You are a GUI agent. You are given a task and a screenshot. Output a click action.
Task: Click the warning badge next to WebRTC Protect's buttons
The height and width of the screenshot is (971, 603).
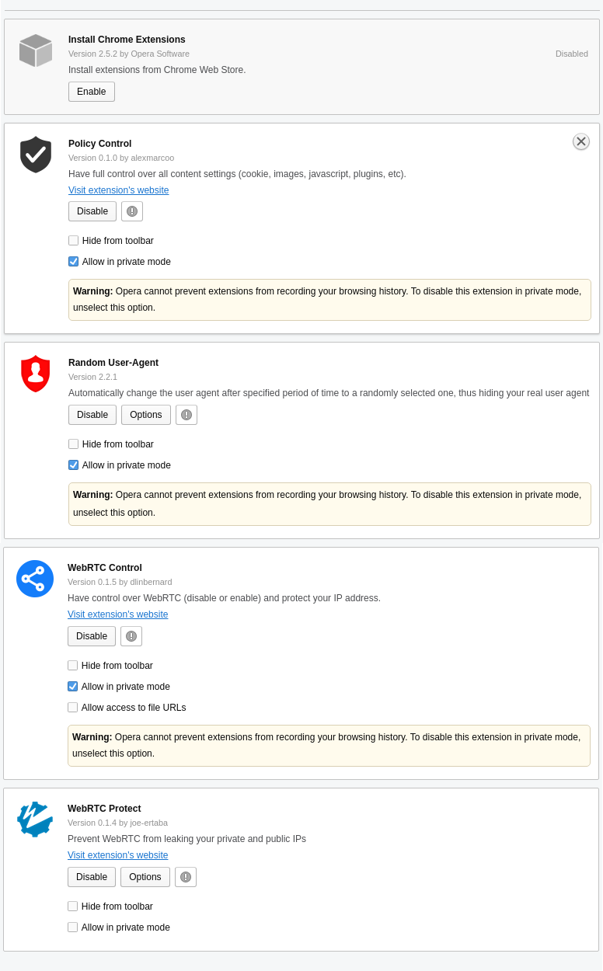pos(185,876)
